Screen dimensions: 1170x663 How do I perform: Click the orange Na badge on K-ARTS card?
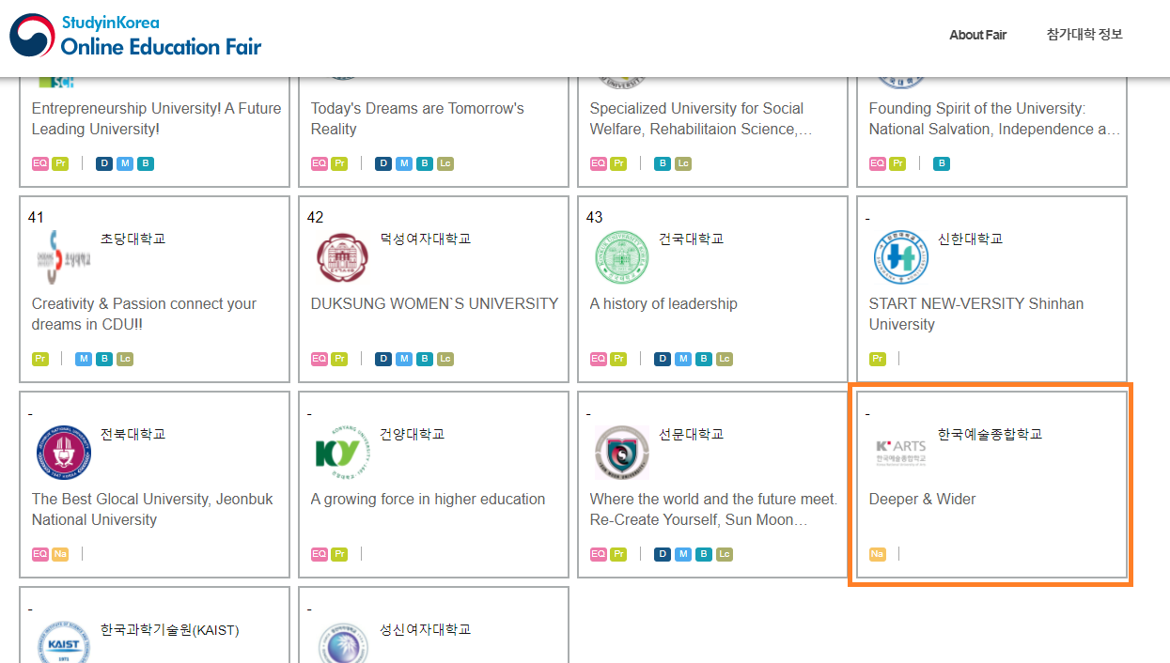pos(877,554)
